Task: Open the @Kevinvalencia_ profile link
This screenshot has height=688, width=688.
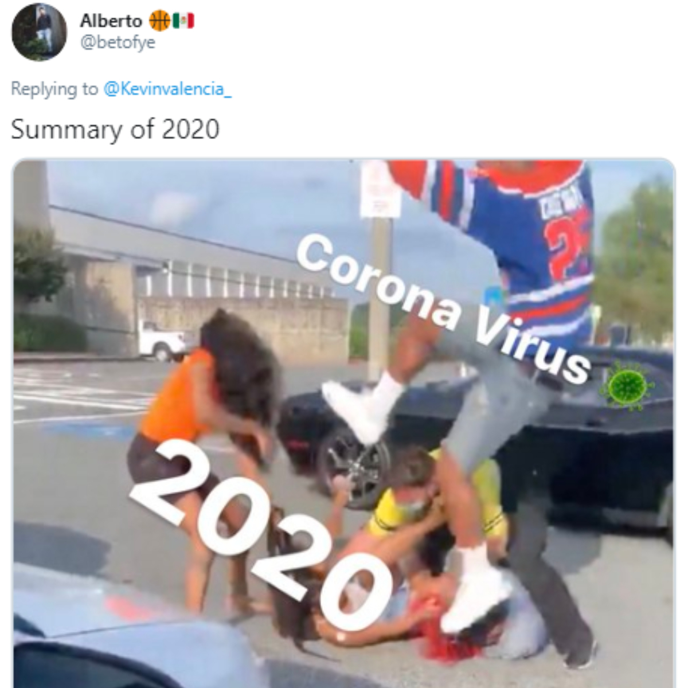Action: [x=167, y=89]
